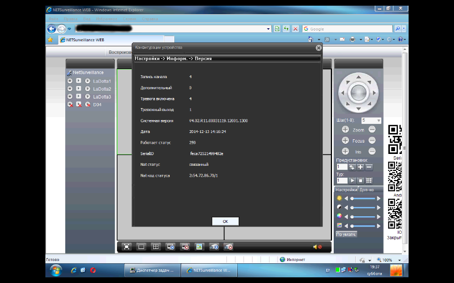Choose single-window layout
454x283 pixels.
[x=141, y=247]
